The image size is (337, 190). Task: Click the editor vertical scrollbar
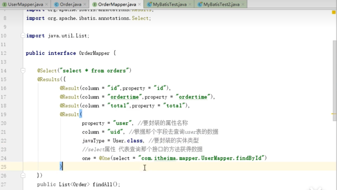click(335, 81)
